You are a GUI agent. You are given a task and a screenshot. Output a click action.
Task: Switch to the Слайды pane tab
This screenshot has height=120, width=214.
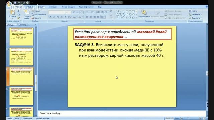(x=10, y=25)
